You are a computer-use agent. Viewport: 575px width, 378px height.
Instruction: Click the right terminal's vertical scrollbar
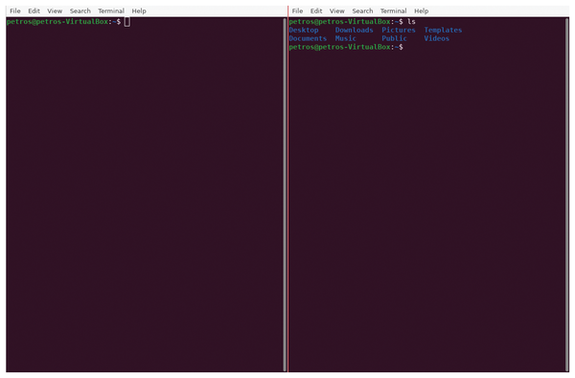coord(567,194)
